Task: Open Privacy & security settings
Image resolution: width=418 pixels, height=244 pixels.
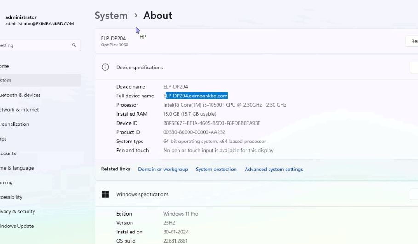Action: 18,212
